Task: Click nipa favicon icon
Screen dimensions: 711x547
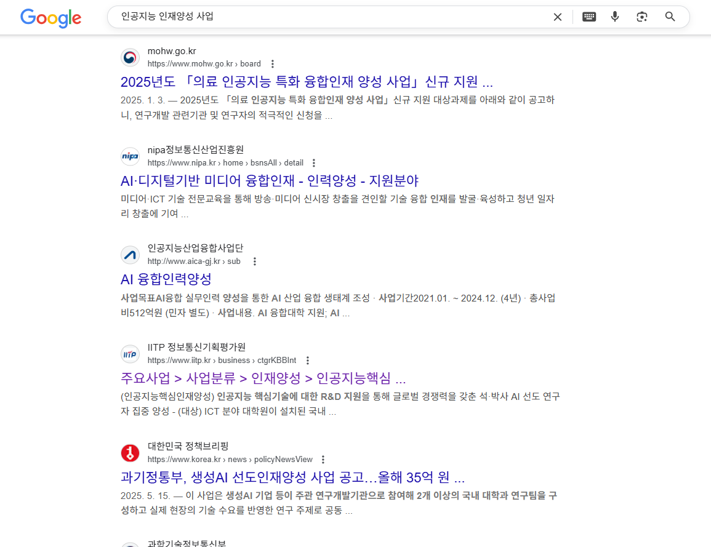Action: pos(130,156)
